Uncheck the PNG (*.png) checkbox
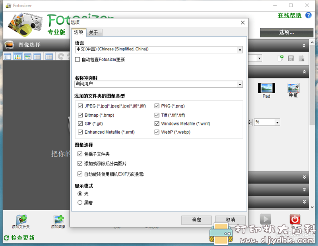The image size is (318, 246). coord(157,106)
